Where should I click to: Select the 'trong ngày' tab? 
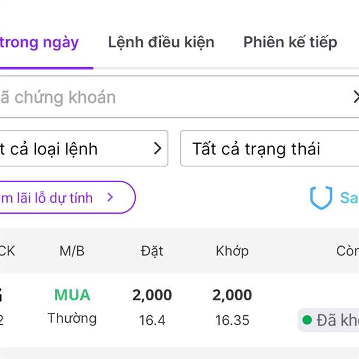pyautogui.click(x=39, y=42)
